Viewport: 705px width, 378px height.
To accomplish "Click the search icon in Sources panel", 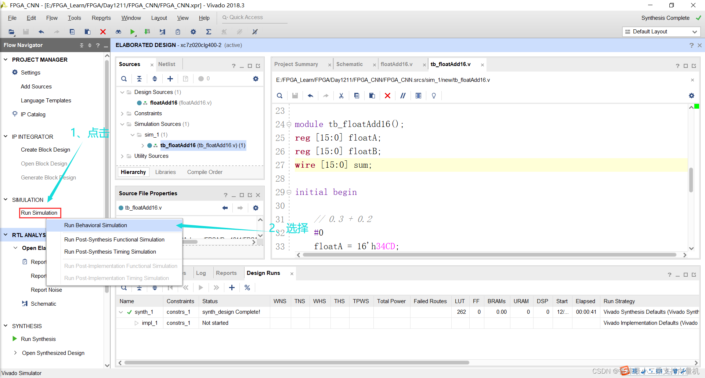I will [x=124, y=79].
